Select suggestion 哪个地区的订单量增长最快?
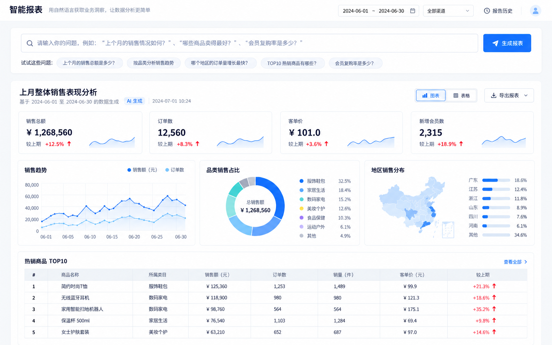552x345 pixels. click(x=220, y=63)
